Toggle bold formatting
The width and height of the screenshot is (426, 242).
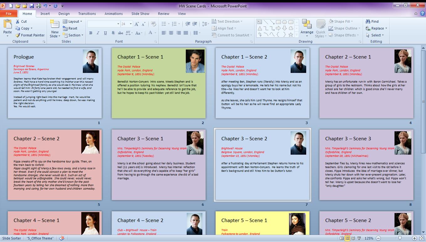click(91, 33)
